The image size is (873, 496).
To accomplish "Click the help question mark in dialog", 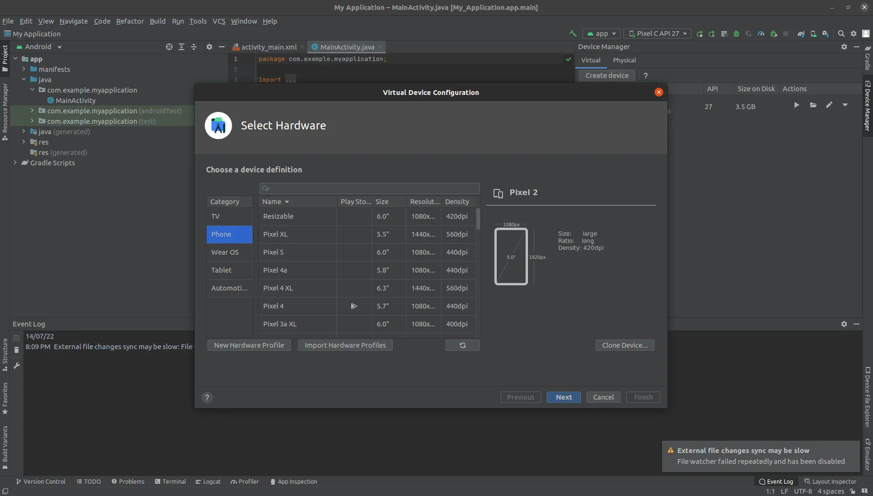I will tap(207, 397).
